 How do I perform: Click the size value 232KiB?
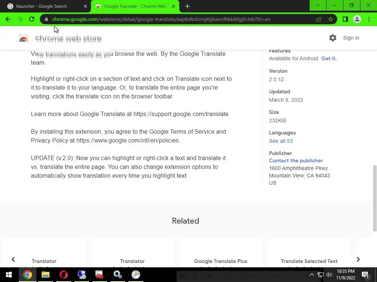278,120
